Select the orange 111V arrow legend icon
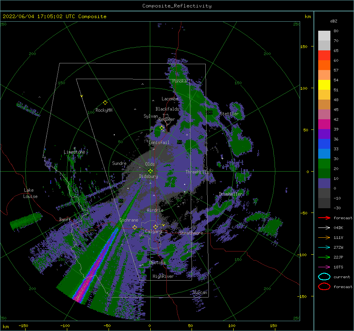Screen dimensions: 354x331 (324, 237)
